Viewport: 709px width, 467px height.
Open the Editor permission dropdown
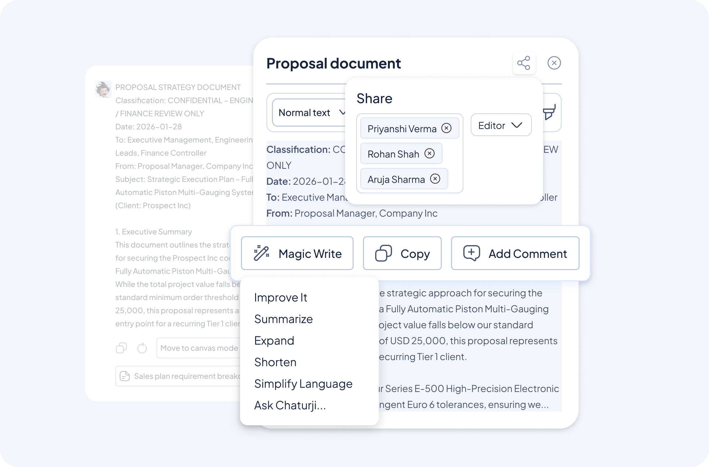pyautogui.click(x=501, y=125)
